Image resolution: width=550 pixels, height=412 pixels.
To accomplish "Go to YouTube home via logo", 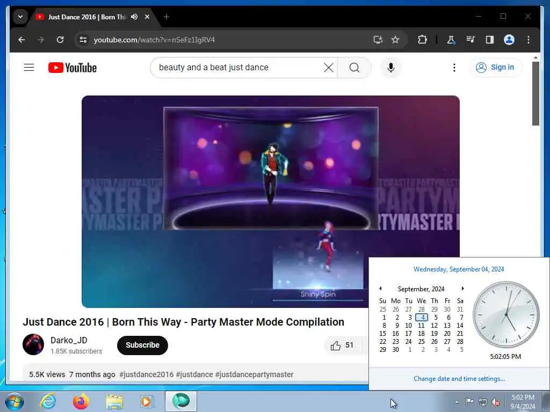I will [x=73, y=68].
